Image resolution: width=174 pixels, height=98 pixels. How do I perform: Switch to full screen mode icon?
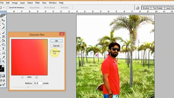click(4, 80)
